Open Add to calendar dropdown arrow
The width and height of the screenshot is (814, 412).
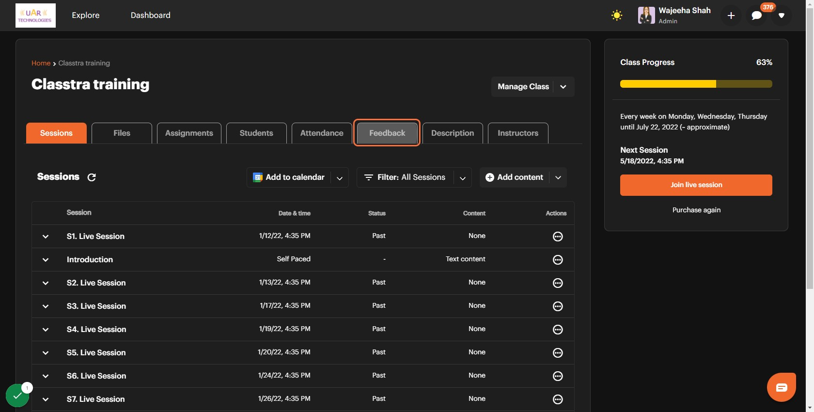click(x=340, y=178)
